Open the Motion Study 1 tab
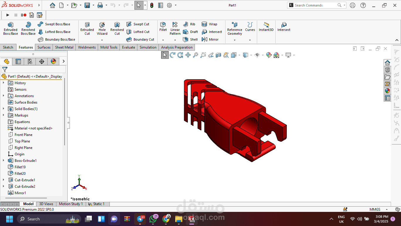 click(71, 204)
